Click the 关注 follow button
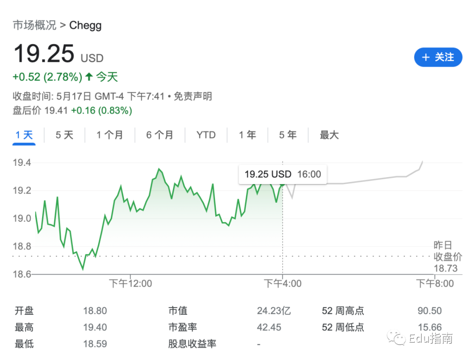This screenshot has height=359, width=468. click(x=438, y=57)
